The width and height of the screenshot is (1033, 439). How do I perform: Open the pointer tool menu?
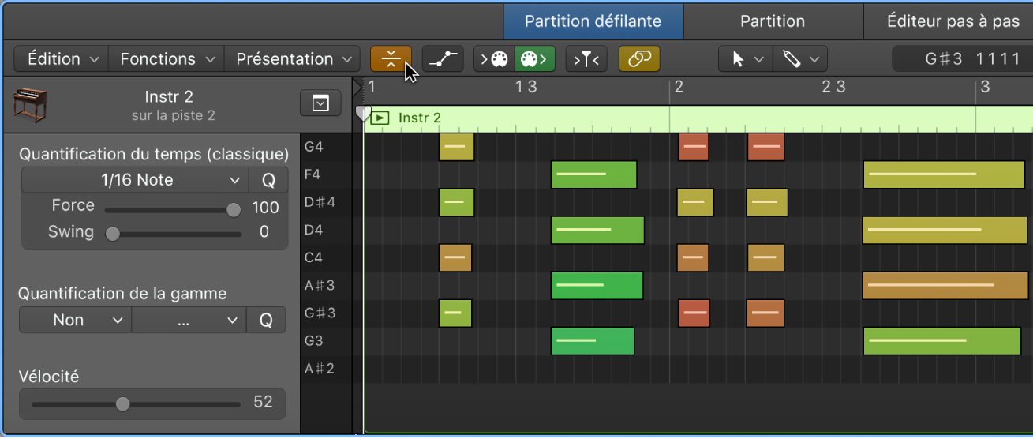pos(745,59)
